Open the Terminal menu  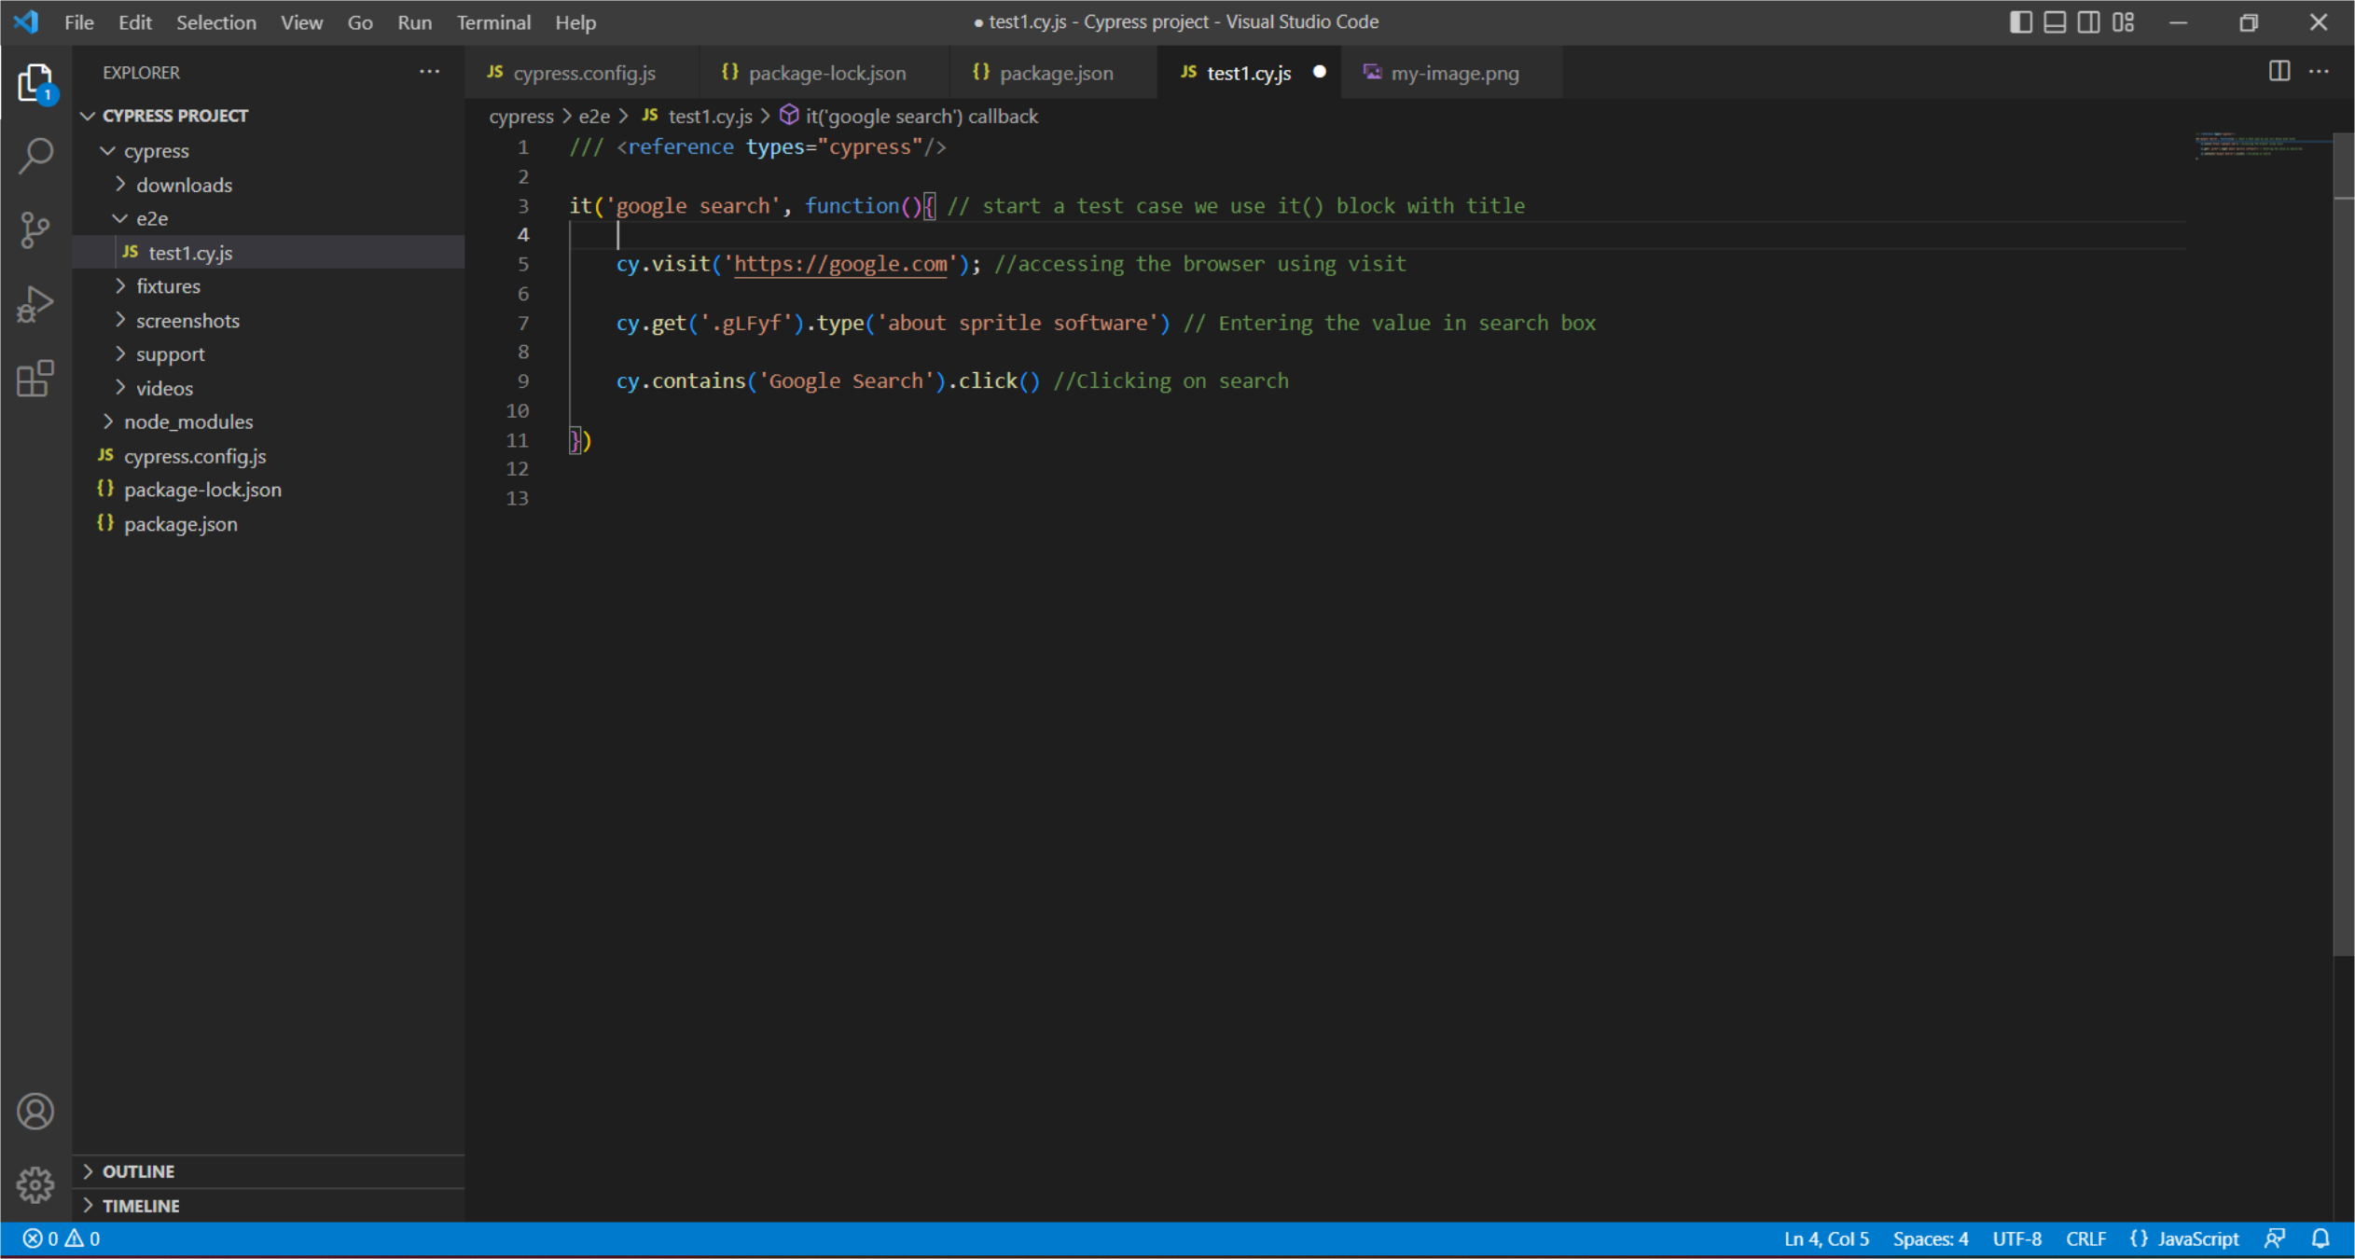493,22
